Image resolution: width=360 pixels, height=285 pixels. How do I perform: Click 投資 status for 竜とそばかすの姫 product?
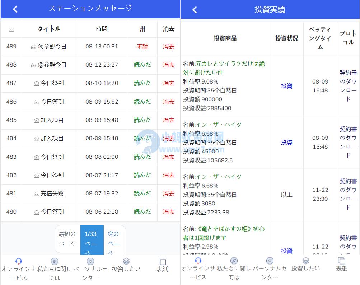pos(287,251)
